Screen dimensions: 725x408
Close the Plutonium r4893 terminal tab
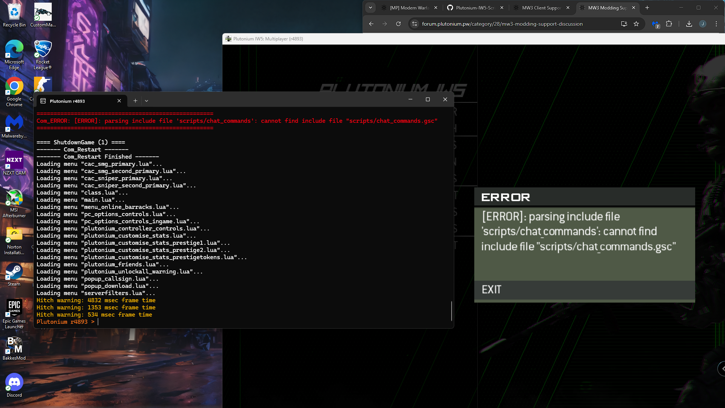tap(119, 101)
